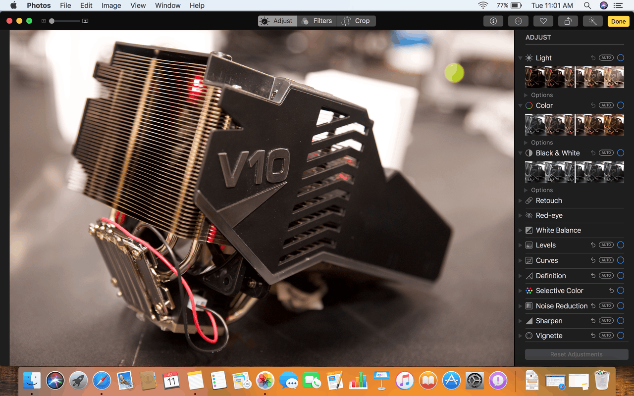Toggle the Vignette adjustment circle
The image size is (634, 396).
(621, 336)
